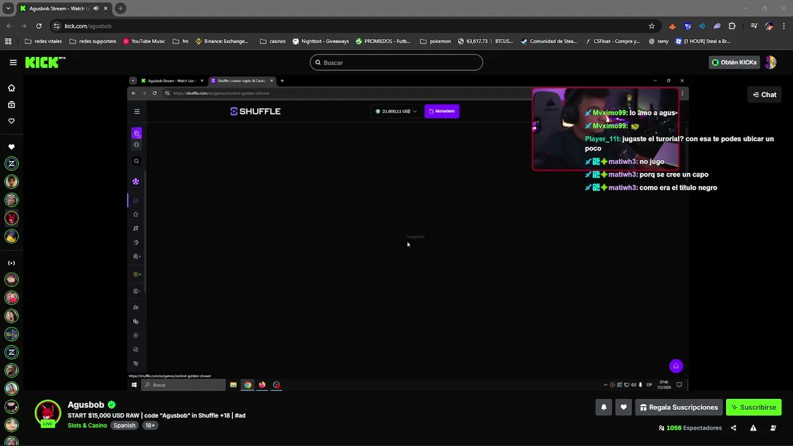
Task: Open the YouTube Music bookmark
Action: click(144, 42)
